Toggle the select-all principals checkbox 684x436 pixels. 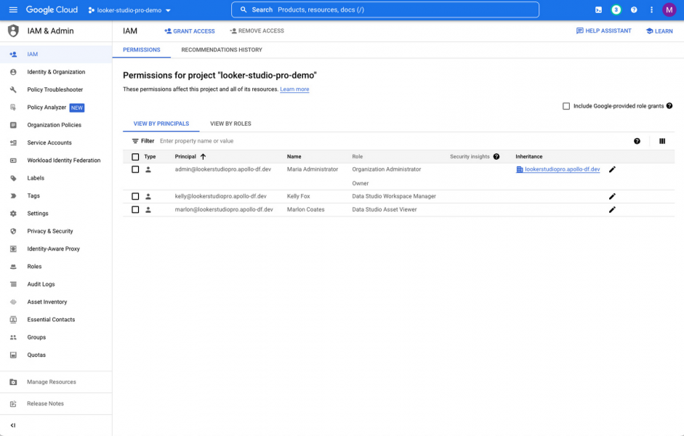pos(135,156)
